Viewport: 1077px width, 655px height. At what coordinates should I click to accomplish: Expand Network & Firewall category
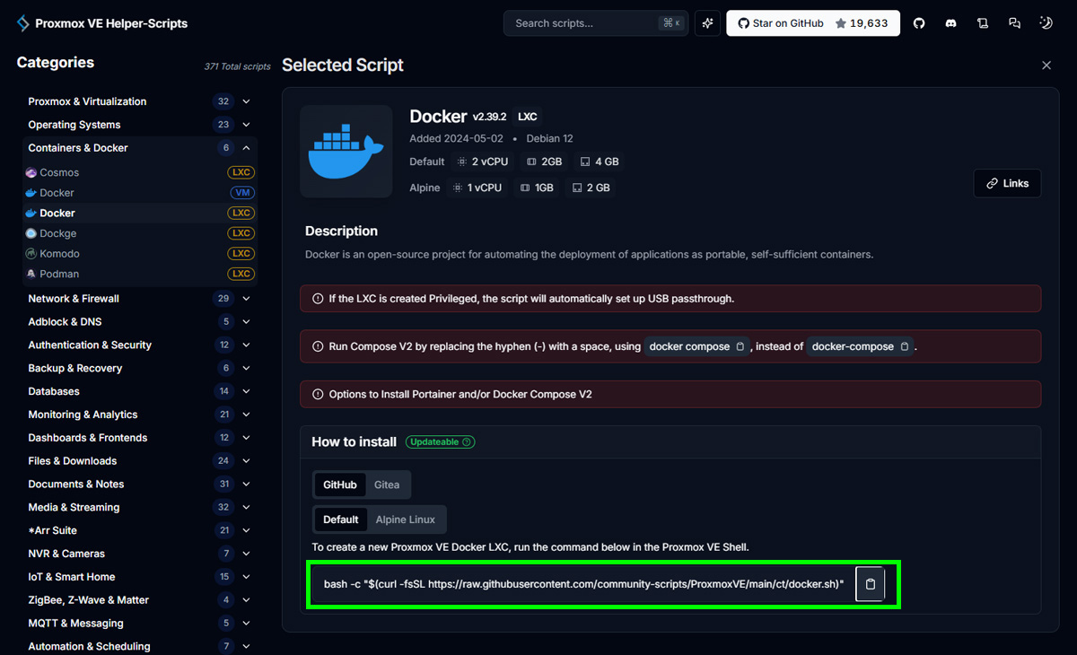[x=140, y=299]
